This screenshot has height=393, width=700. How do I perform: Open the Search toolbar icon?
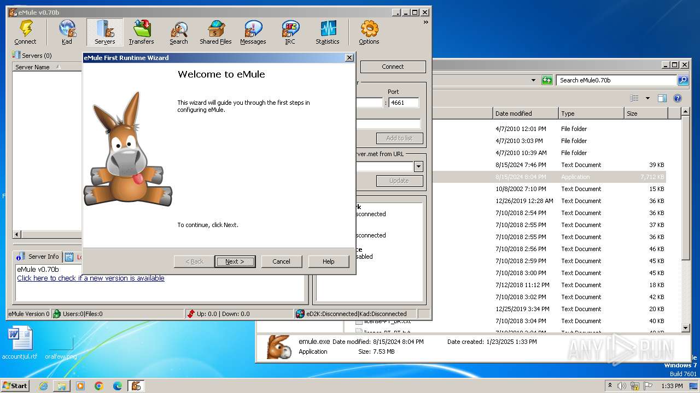tap(178, 32)
